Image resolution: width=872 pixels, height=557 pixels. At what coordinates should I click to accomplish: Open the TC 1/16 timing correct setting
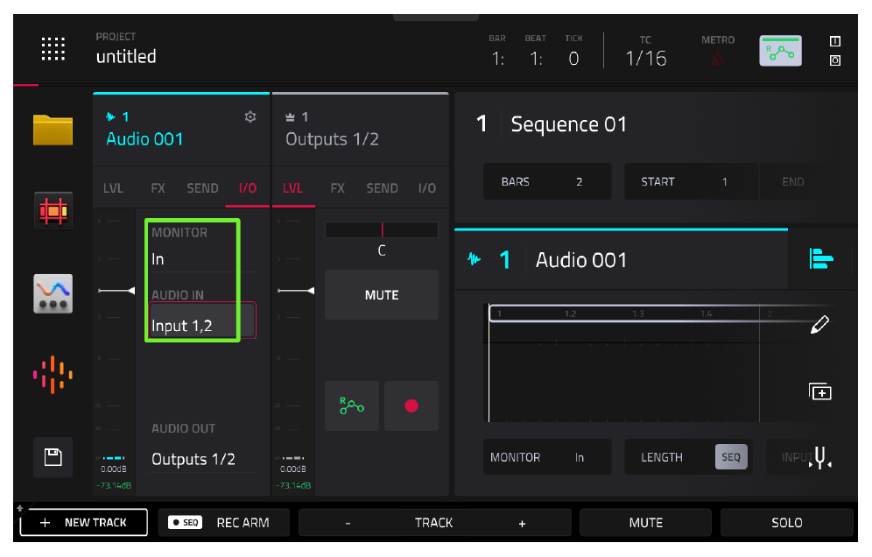[645, 59]
